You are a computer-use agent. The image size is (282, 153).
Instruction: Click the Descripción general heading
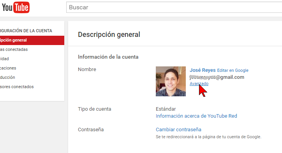point(109,35)
